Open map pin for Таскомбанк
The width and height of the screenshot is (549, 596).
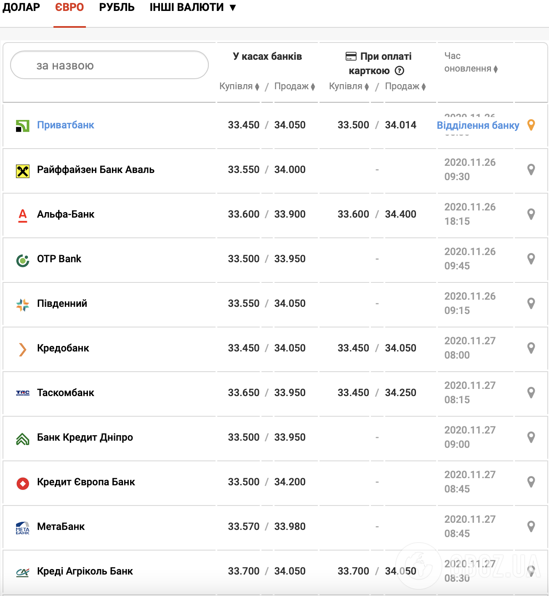click(531, 393)
